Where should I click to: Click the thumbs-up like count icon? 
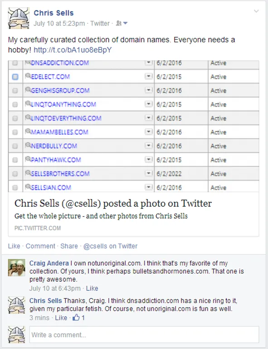[x=76, y=317]
